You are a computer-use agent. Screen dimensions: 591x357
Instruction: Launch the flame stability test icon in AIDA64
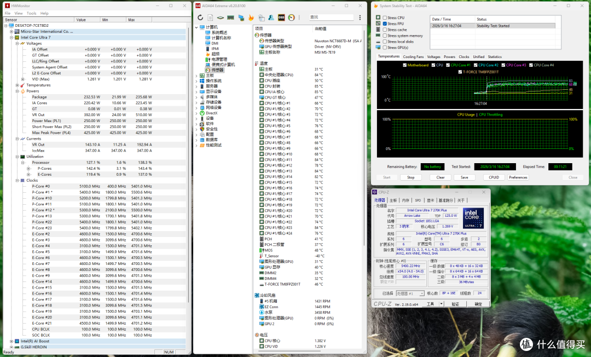251,18
